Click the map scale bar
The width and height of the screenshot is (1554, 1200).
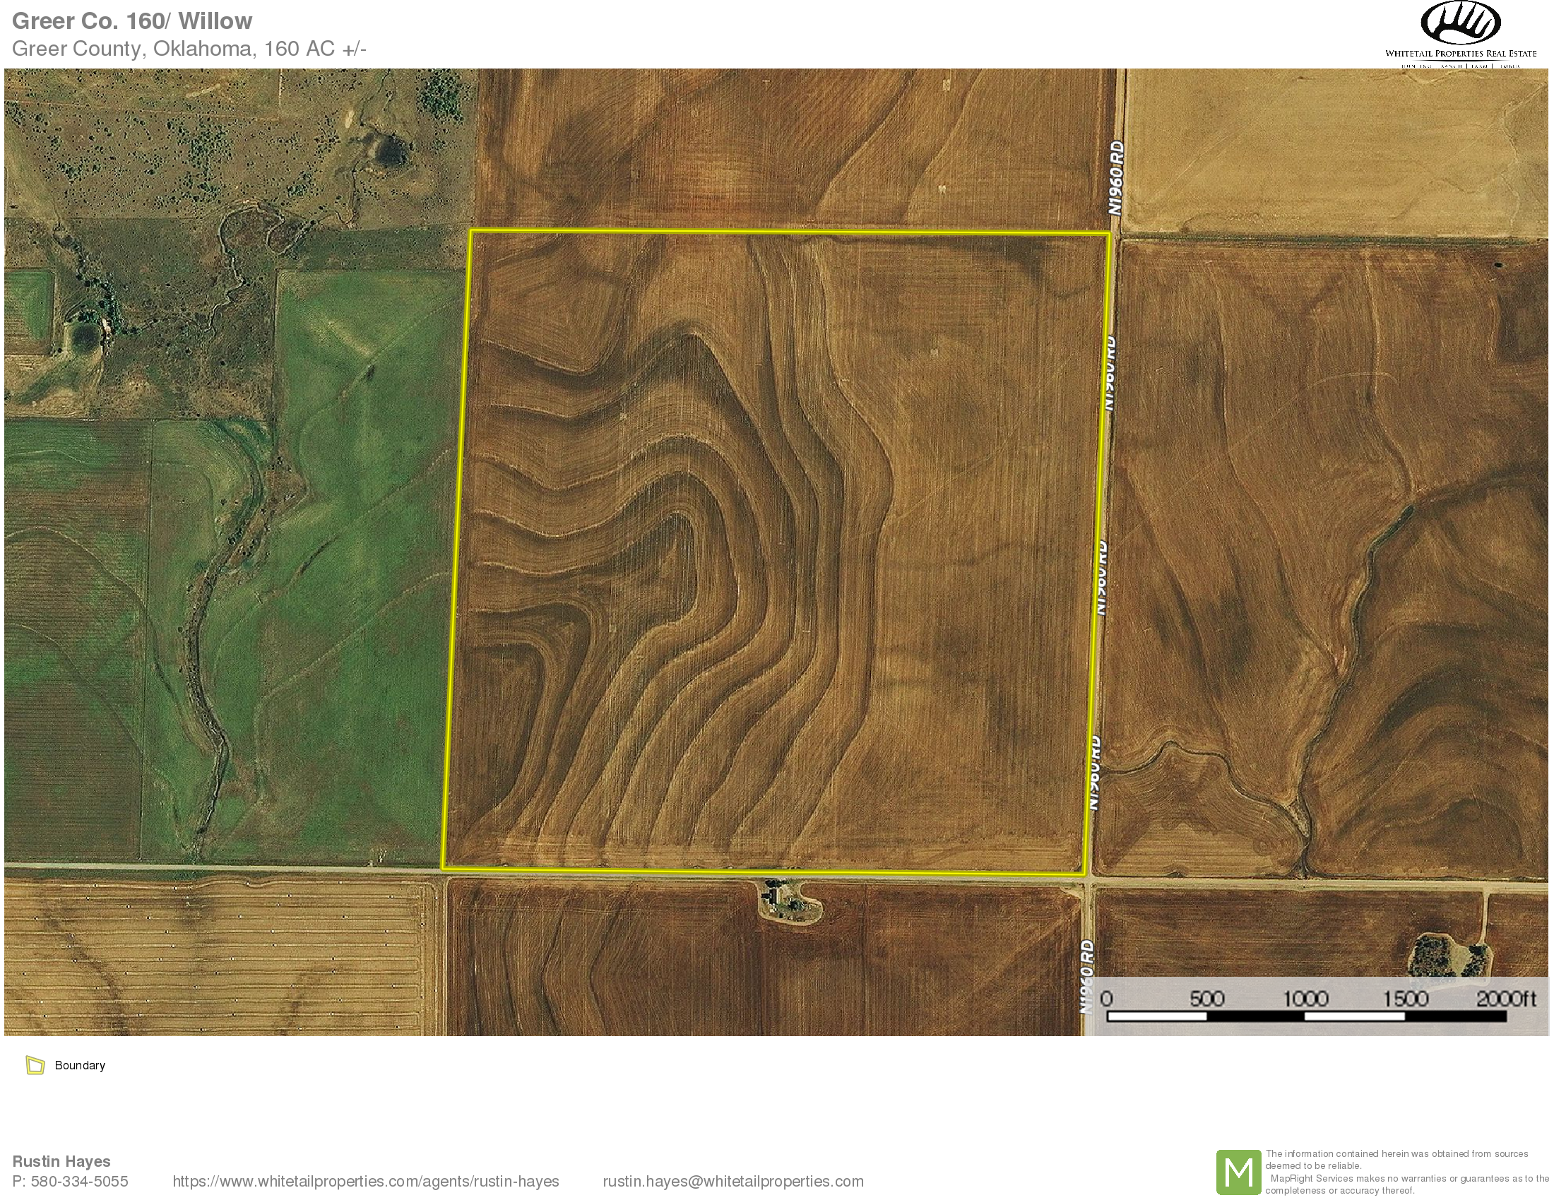click(x=1306, y=1016)
